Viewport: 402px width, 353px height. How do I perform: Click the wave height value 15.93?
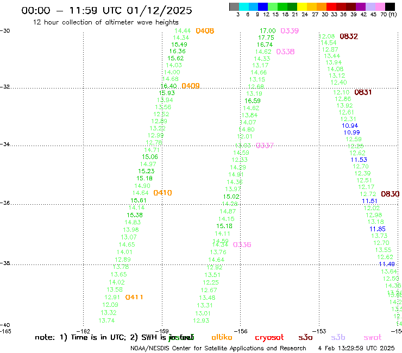(x=167, y=93)
